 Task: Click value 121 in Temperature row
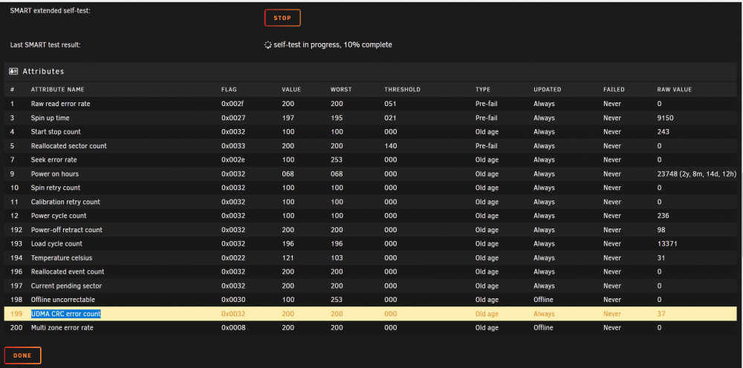click(288, 257)
